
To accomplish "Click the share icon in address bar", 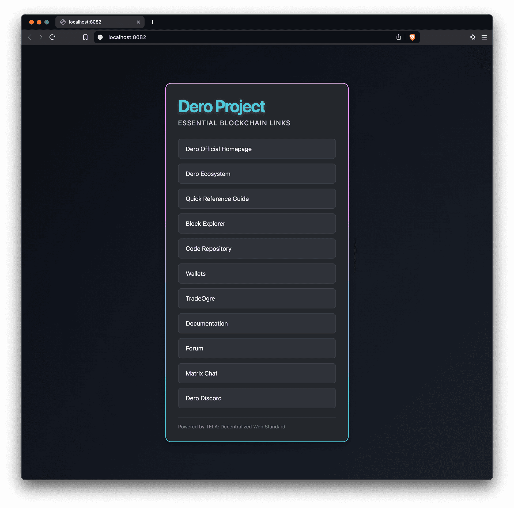I will (x=398, y=37).
